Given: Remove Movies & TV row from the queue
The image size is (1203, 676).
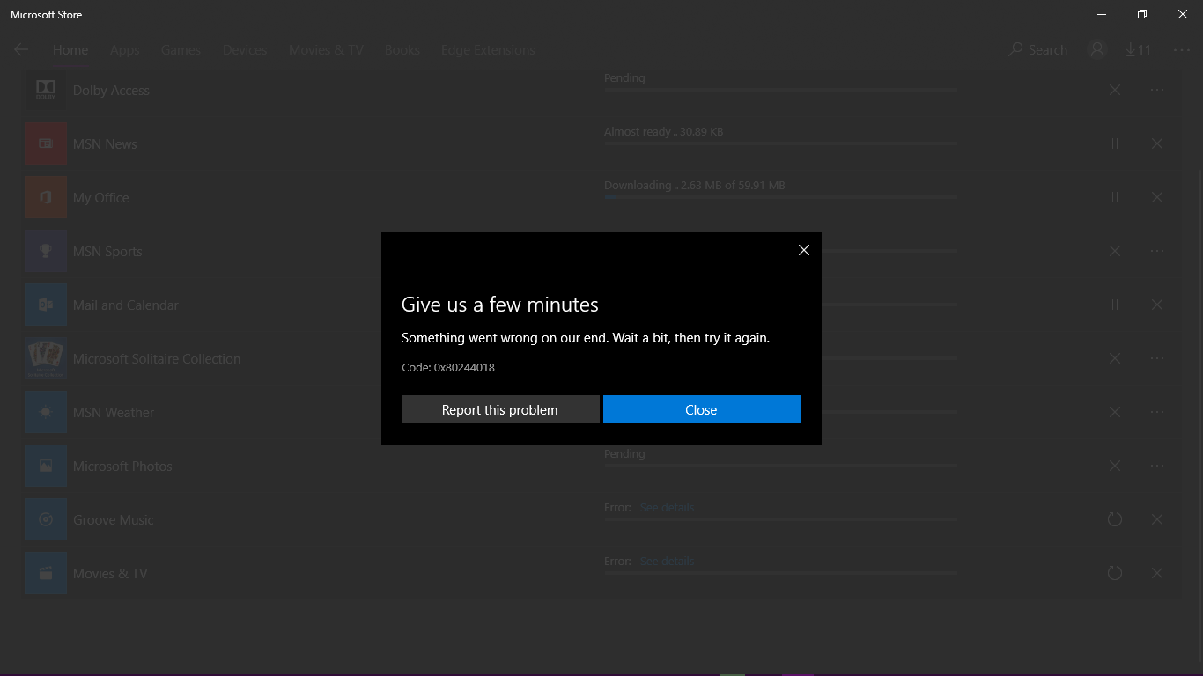Looking at the screenshot, I should coord(1157,573).
